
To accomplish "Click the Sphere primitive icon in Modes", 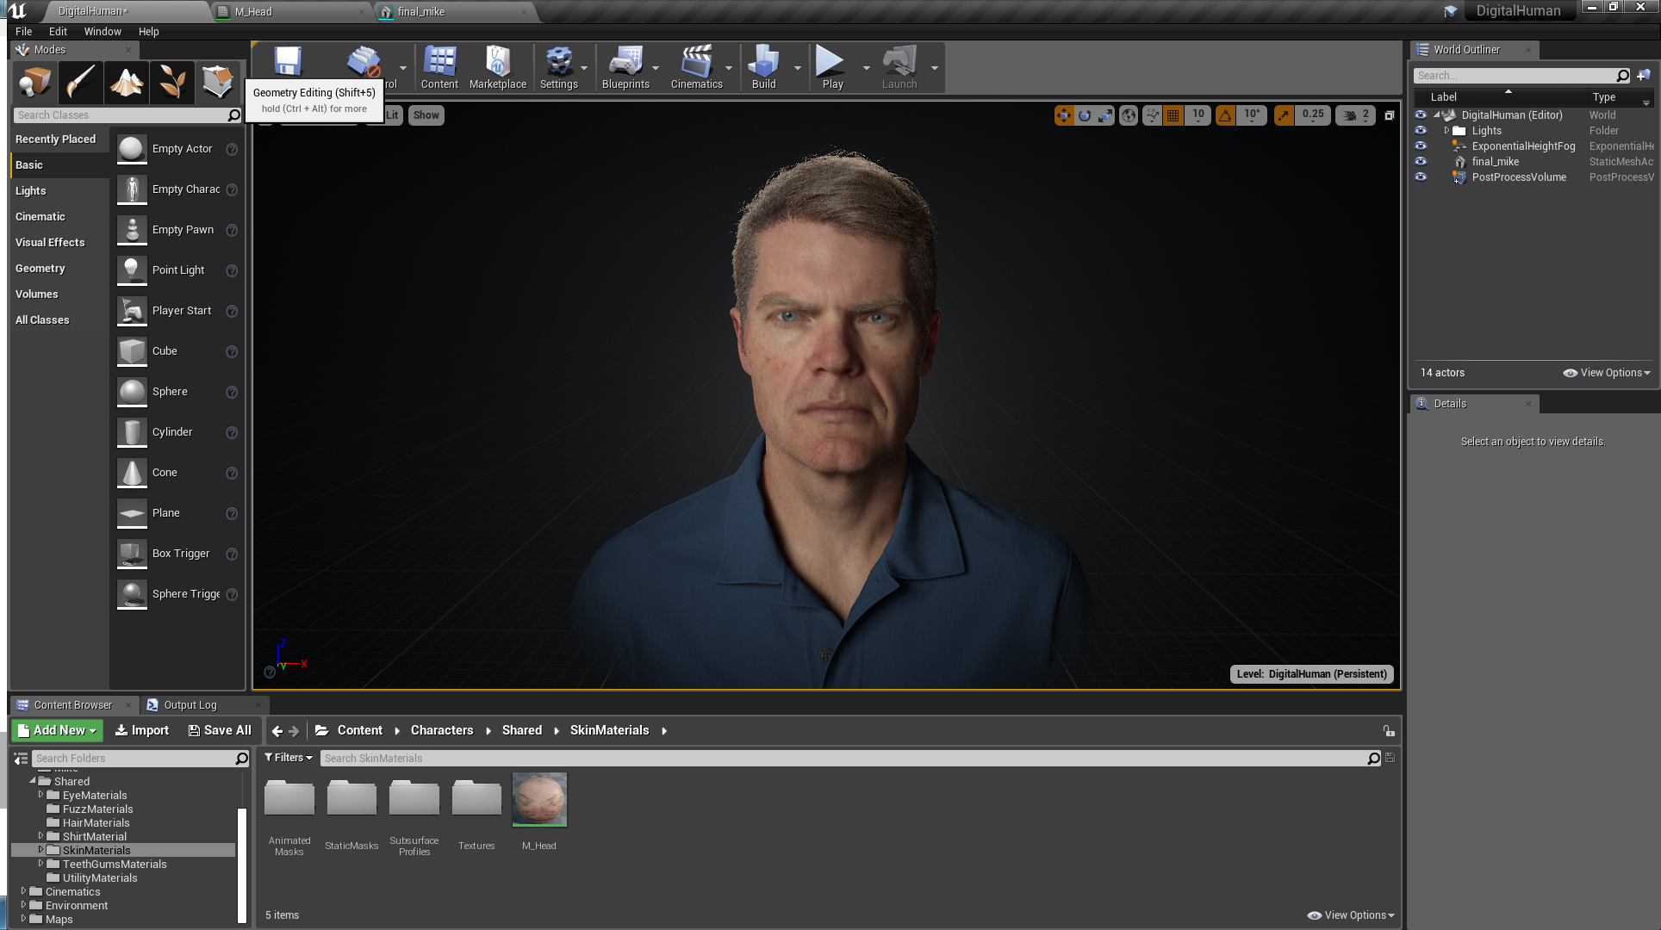I will [132, 392].
